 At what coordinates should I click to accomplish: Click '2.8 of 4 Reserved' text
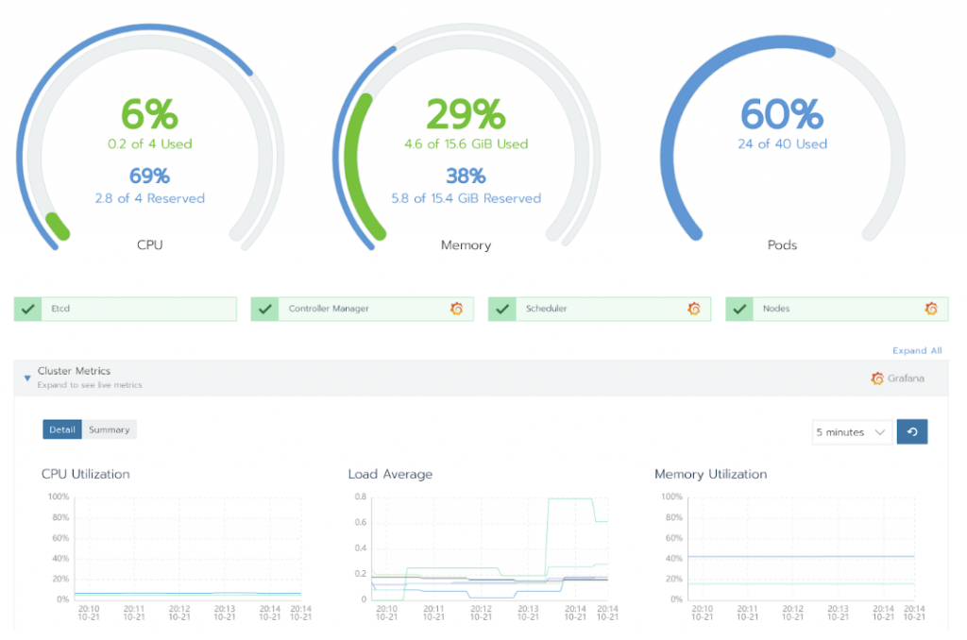pyautogui.click(x=150, y=198)
